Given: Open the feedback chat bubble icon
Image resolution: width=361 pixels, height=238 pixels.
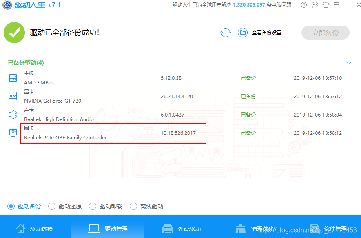Looking at the screenshot, I should 315,5.
